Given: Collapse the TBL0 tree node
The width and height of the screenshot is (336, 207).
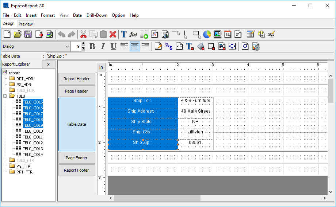Looking at the screenshot, I should pos(5,96).
